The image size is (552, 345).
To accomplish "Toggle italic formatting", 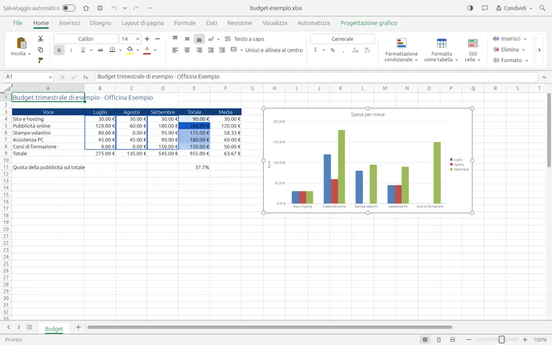I will pyautogui.click(x=71, y=50).
